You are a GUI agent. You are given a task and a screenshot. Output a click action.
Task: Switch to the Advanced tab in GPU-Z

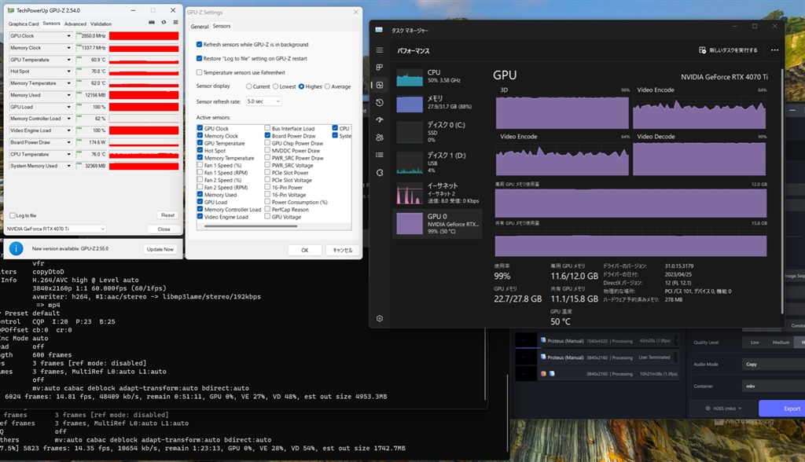point(75,24)
